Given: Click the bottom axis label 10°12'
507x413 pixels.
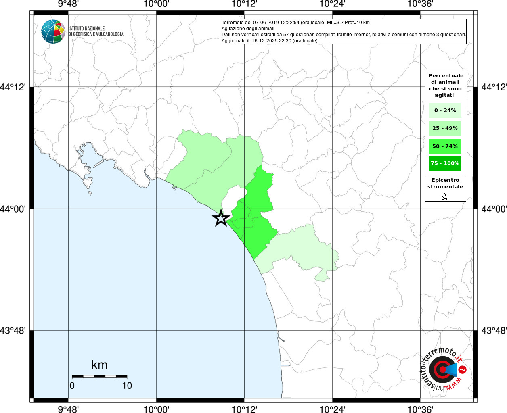Looking at the screenshot, I should [x=244, y=409].
